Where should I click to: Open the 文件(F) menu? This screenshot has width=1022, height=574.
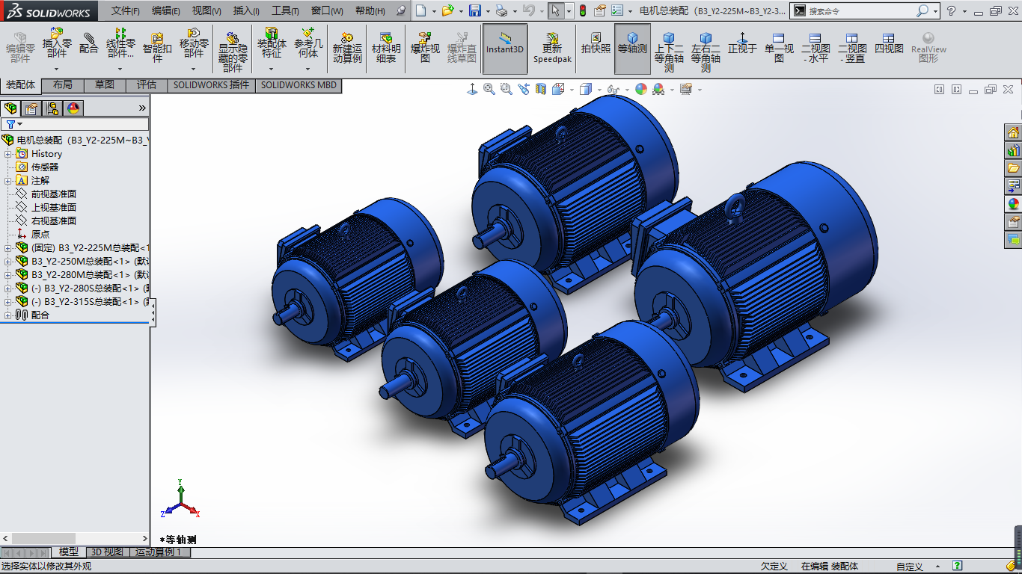125,11
